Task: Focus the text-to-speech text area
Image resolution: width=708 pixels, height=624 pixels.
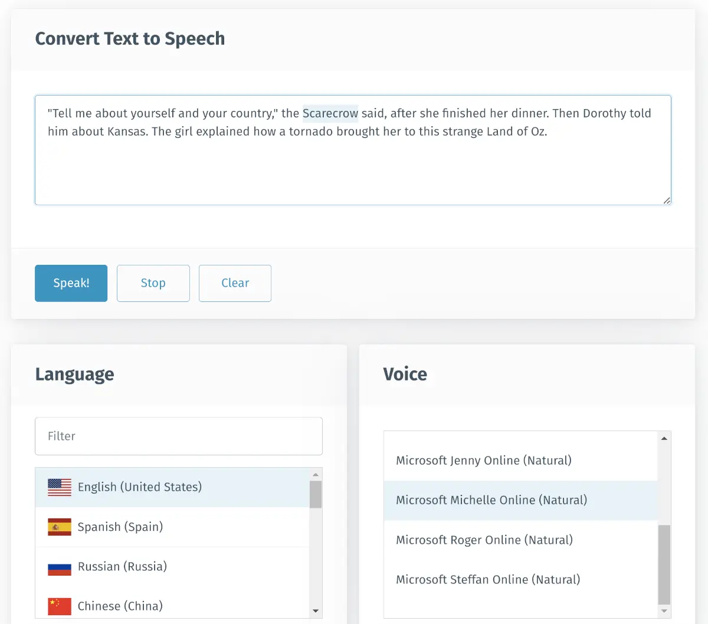Action: [353, 150]
